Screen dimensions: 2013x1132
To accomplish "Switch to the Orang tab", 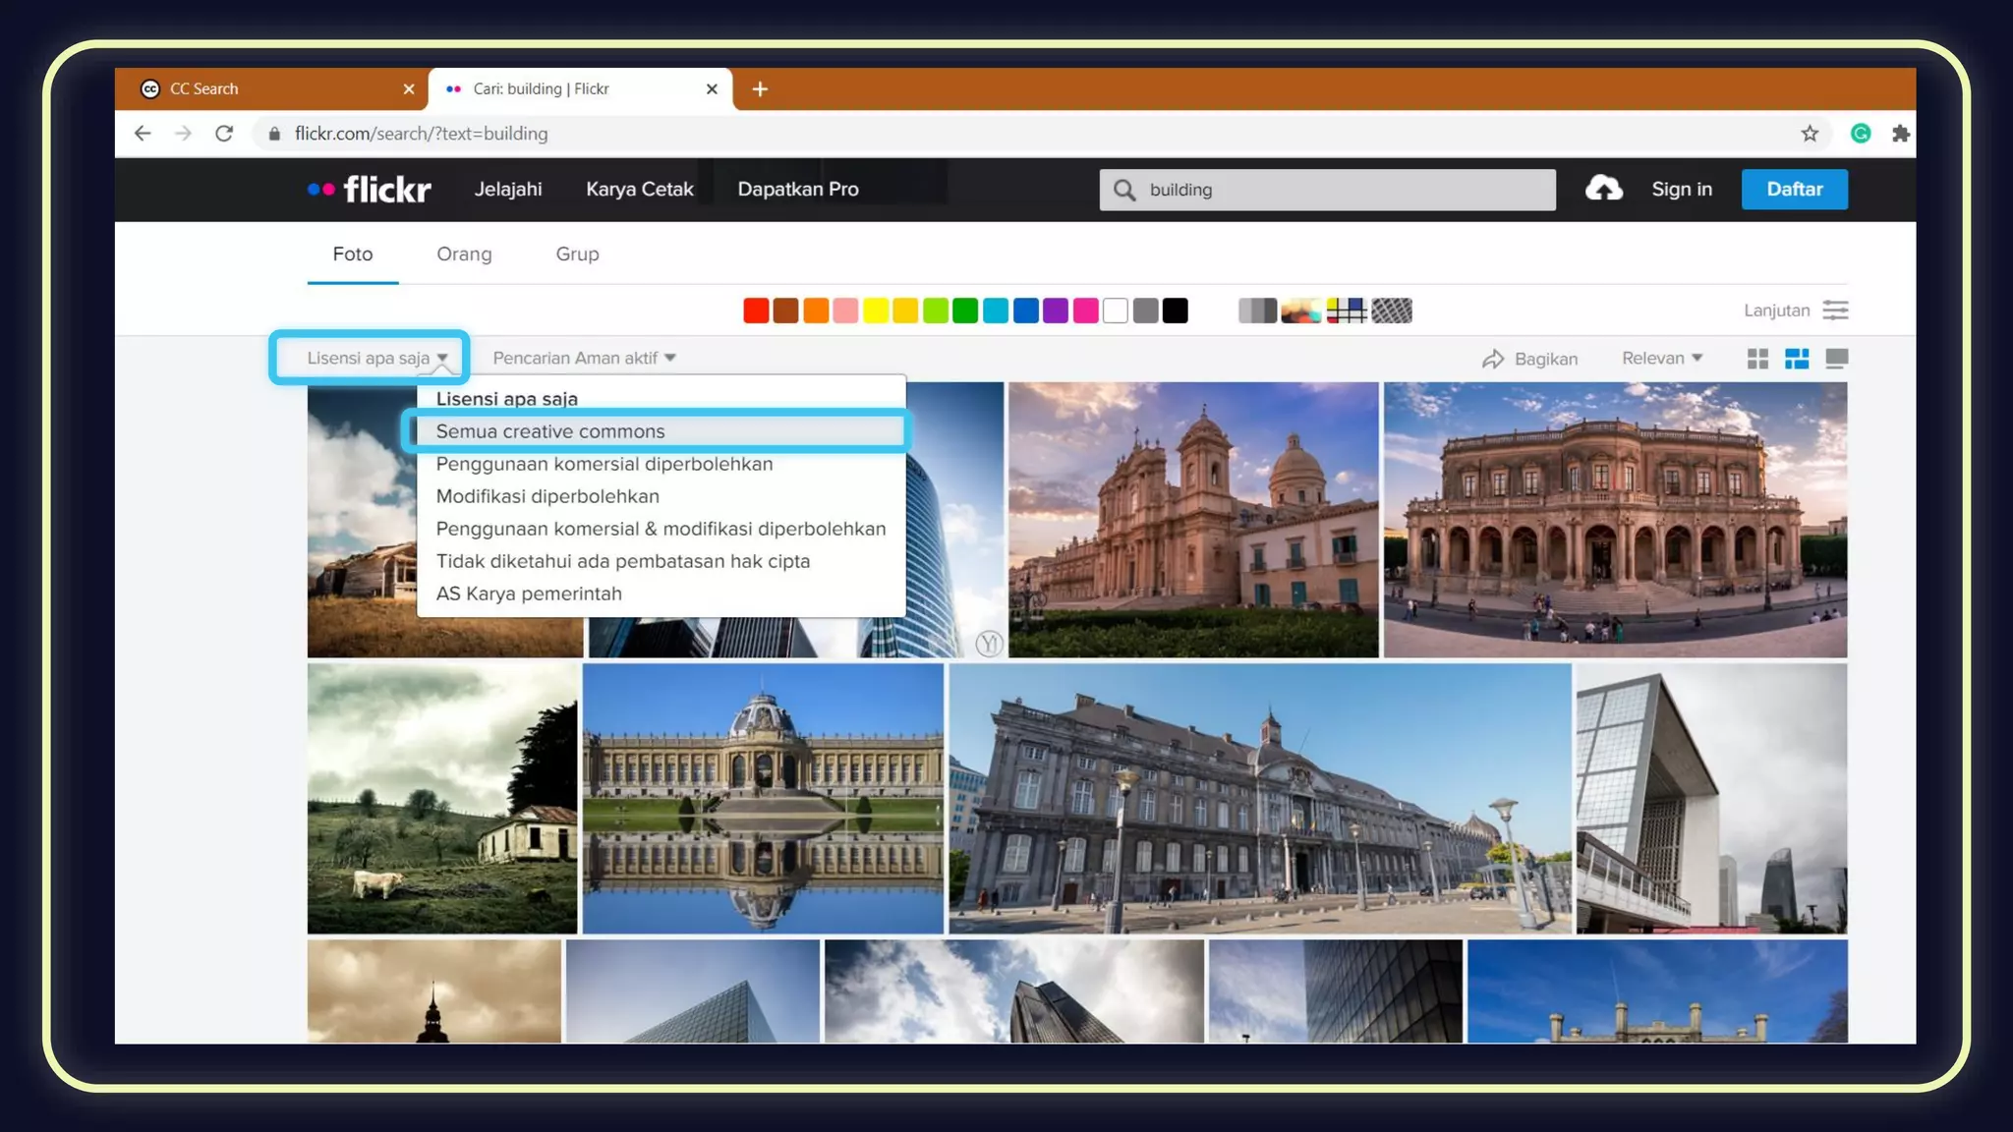I will (x=464, y=255).
